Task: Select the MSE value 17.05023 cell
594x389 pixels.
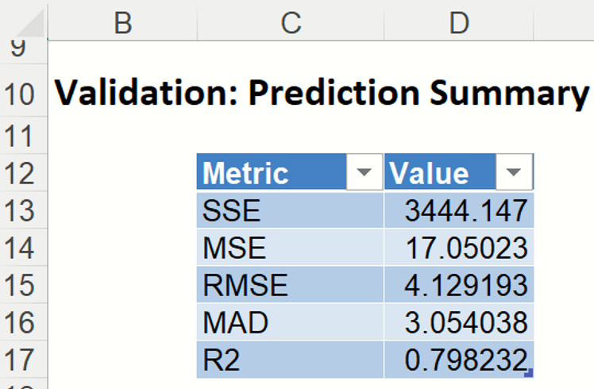Action: [x=459, y=248]
